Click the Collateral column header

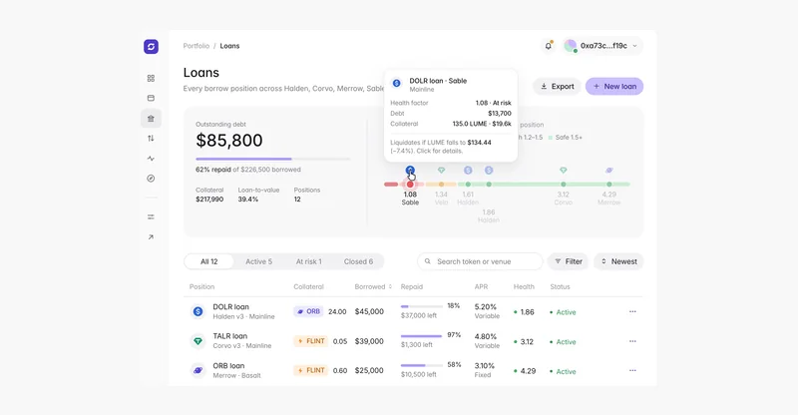[308, 286]
